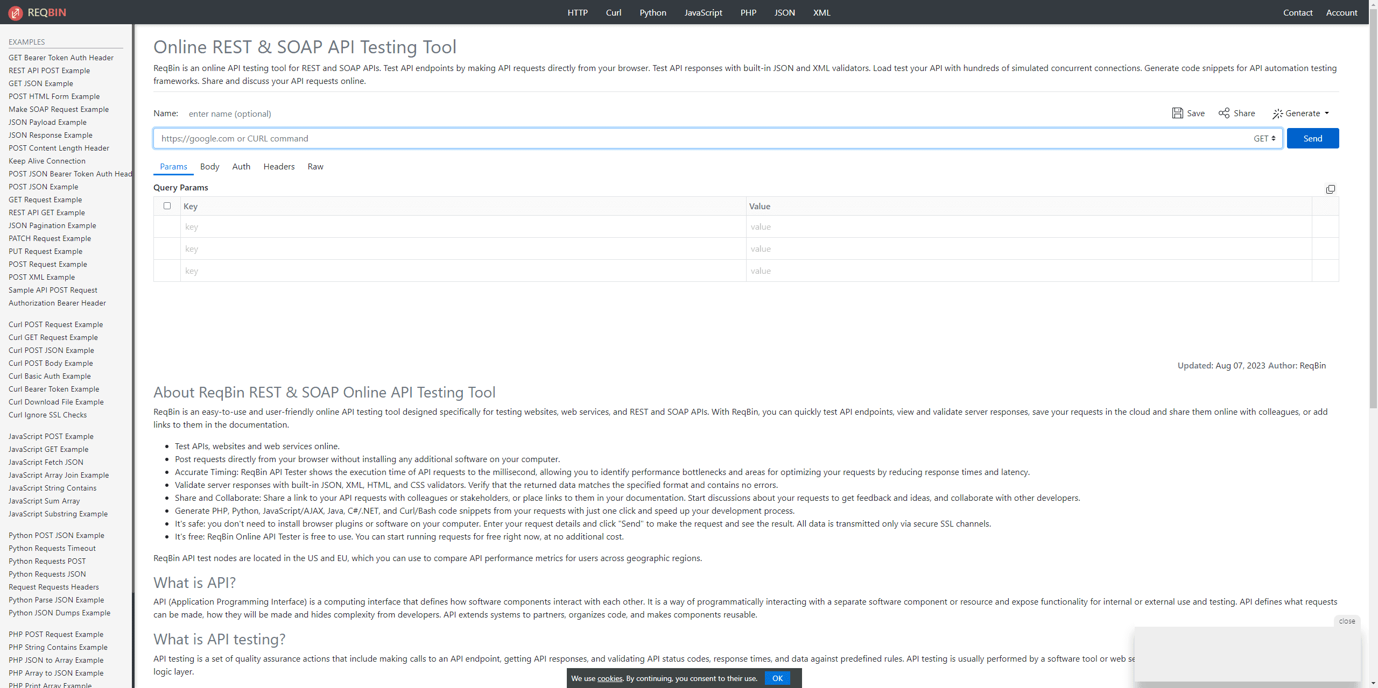Viewport: 1378px width, 688px height.
Task: Click the REQBIN brand name text
Action: click(x=47, y=12)
